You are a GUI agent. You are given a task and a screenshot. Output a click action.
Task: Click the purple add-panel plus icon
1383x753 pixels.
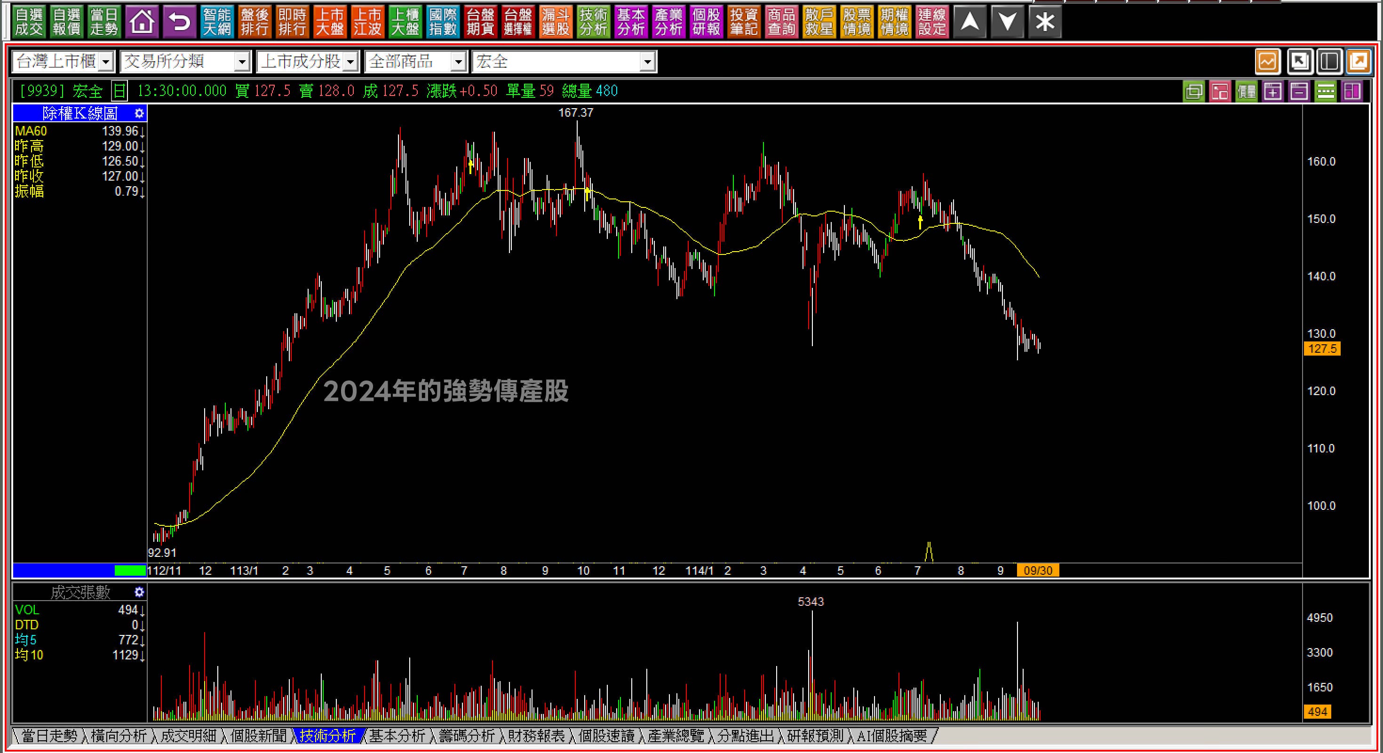pyautogui.click(x=1273, y=91)
